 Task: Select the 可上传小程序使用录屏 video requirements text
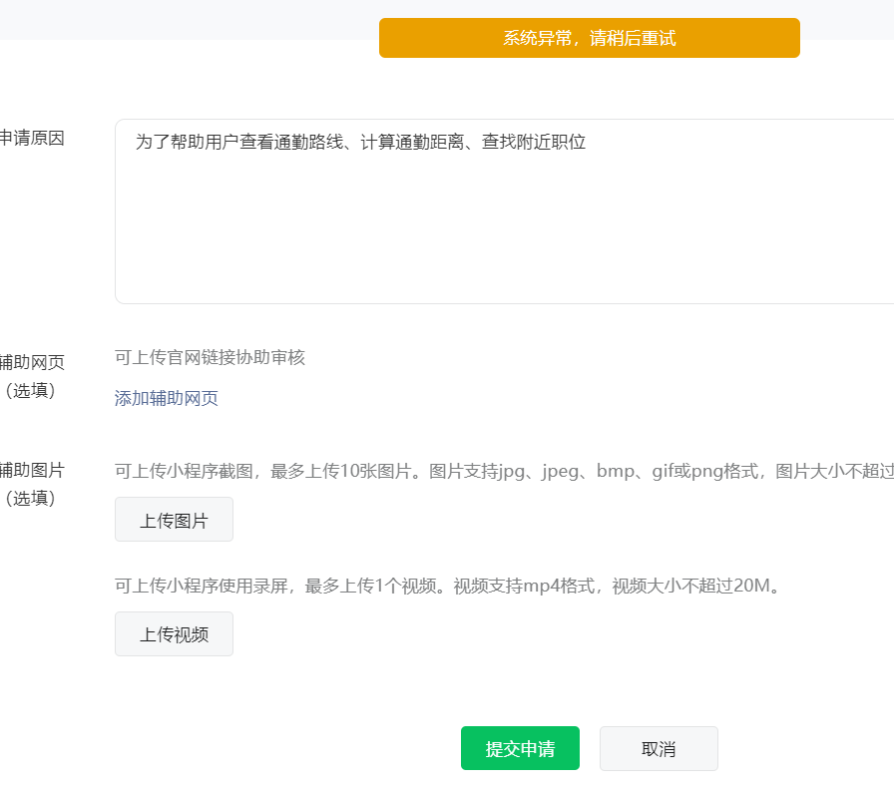(x=448, y=586)
